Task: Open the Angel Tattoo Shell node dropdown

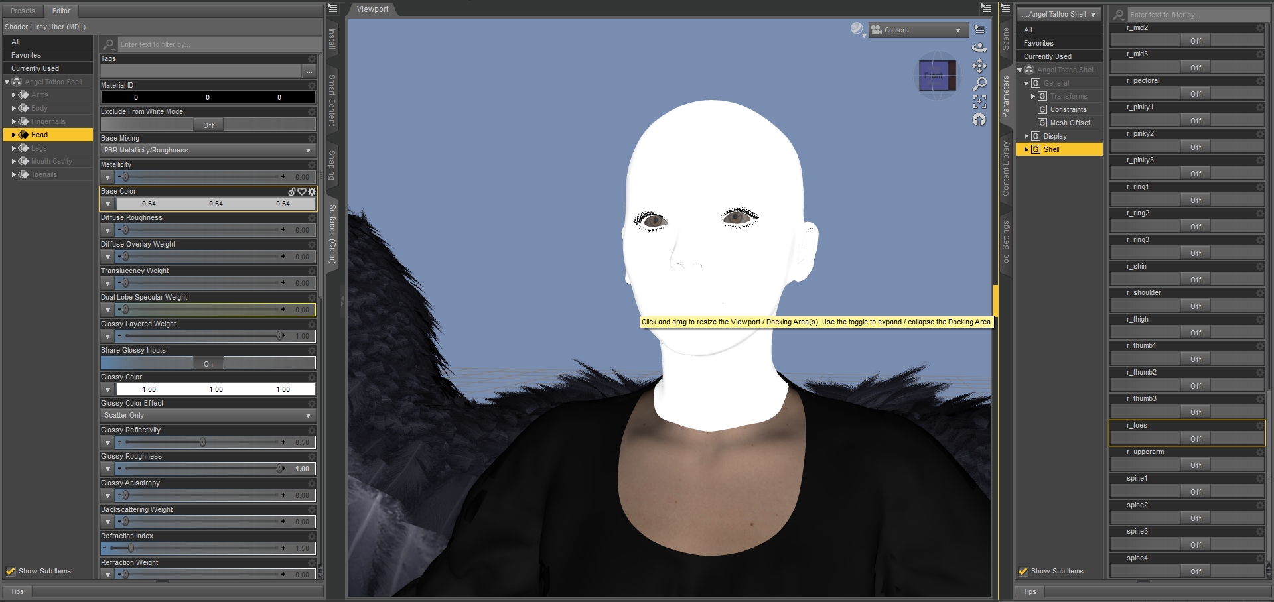Action: point(1060,14)
